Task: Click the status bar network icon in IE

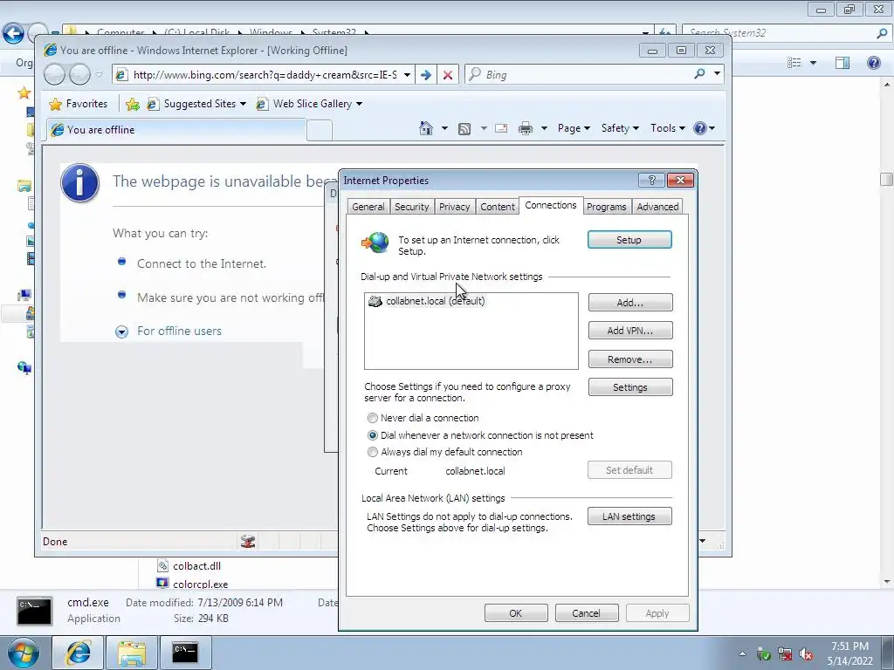Action: click(x=247, y=541)
